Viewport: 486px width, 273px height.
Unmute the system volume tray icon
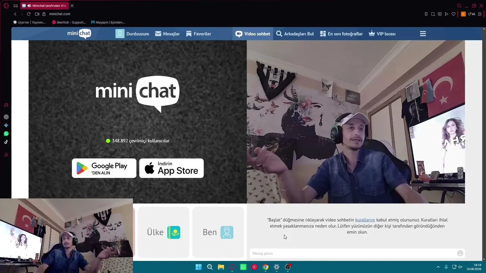tap(461, 267)
